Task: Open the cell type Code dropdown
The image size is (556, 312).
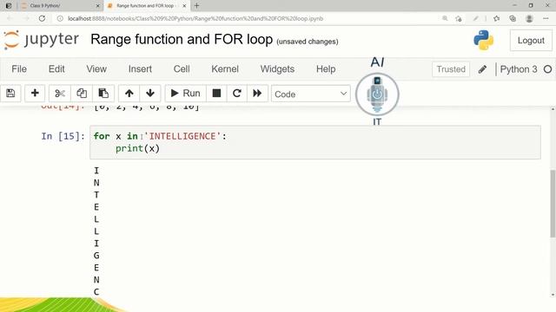Action: (x=311, y=94)
